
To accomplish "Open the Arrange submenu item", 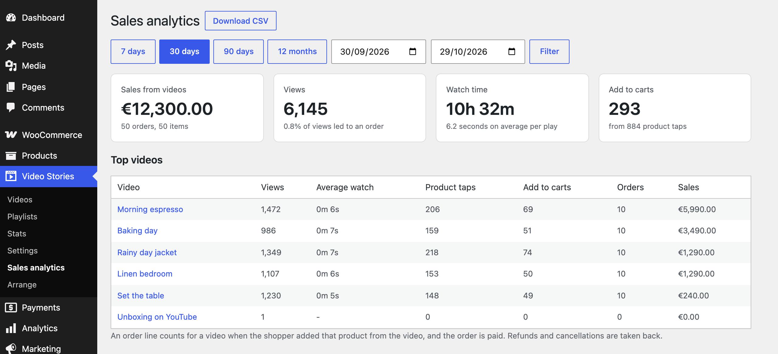I will click(x=22, y=285).
